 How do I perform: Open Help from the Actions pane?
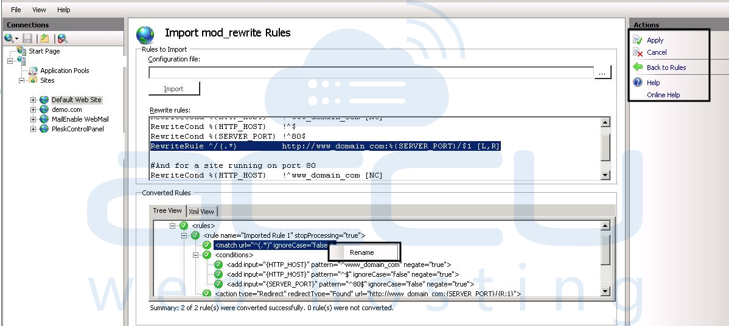click(653, 83)
